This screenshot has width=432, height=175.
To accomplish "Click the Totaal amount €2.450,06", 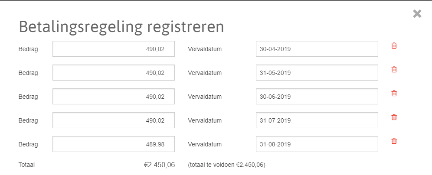I will coord(159,165).
